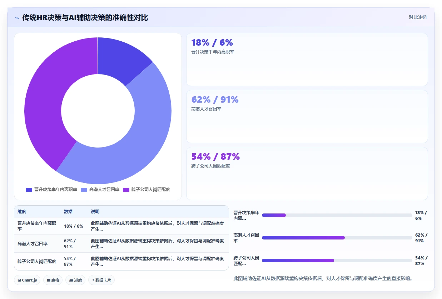Screen dimensions: 442x299
Task: Select table cell 62% / 91%
Action: coord(74,244)
